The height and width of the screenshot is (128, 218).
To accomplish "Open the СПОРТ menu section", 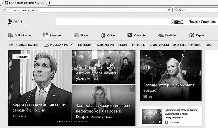I will [x=123, y=45].
